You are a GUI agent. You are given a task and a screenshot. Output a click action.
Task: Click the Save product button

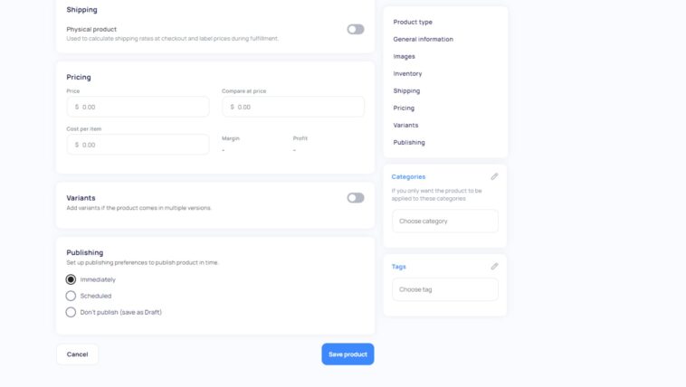(x=348, y=354)
